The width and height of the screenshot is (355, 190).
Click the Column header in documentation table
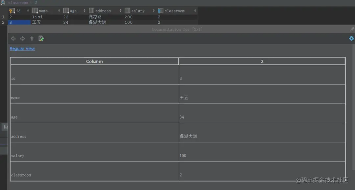pyautogui.click(x=94, y=61)
